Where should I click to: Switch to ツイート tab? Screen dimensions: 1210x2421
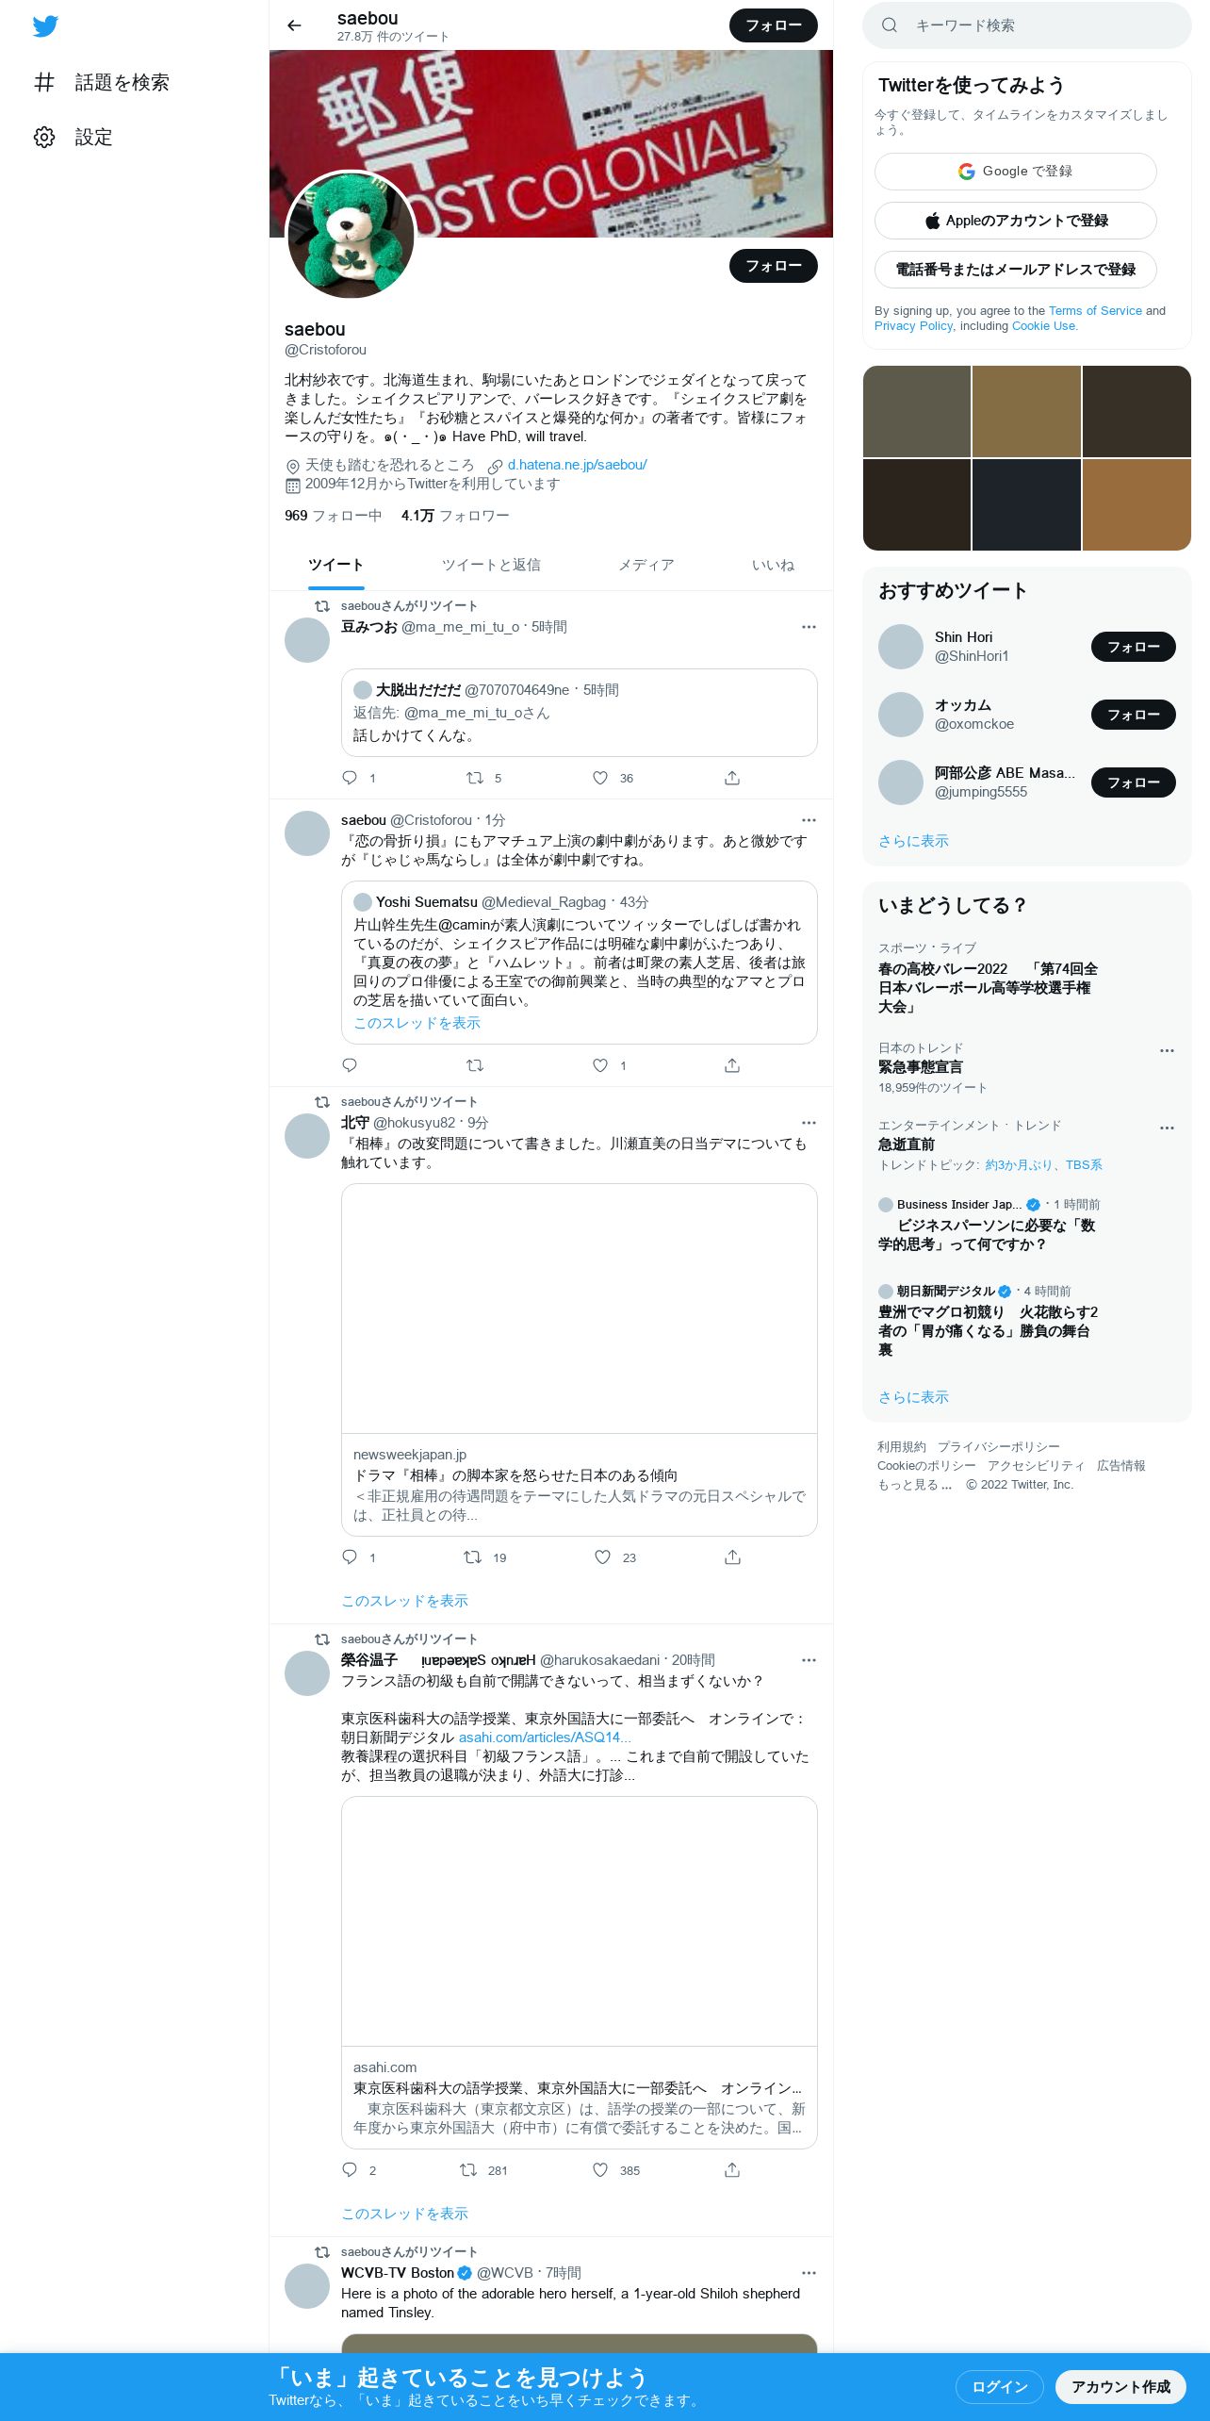click(x=335, y=565)
